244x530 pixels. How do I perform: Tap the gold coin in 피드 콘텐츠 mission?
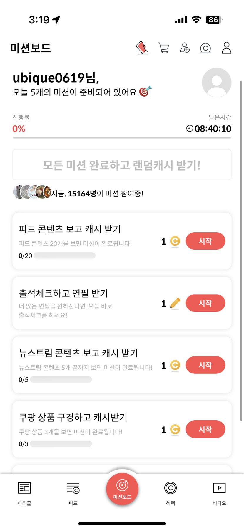click(x=175, y=241)
